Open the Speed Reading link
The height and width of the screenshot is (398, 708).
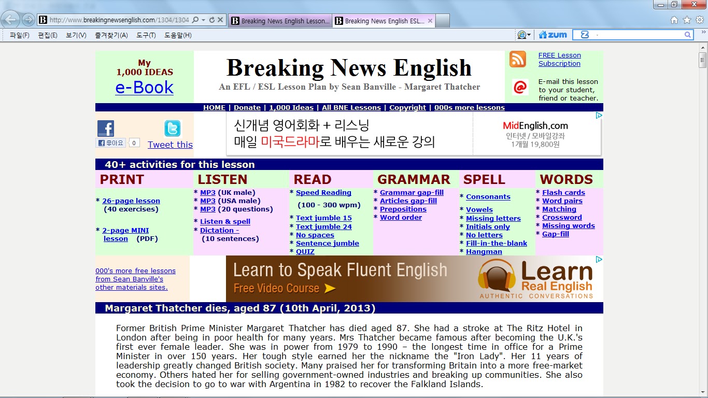tap(323, 192)
